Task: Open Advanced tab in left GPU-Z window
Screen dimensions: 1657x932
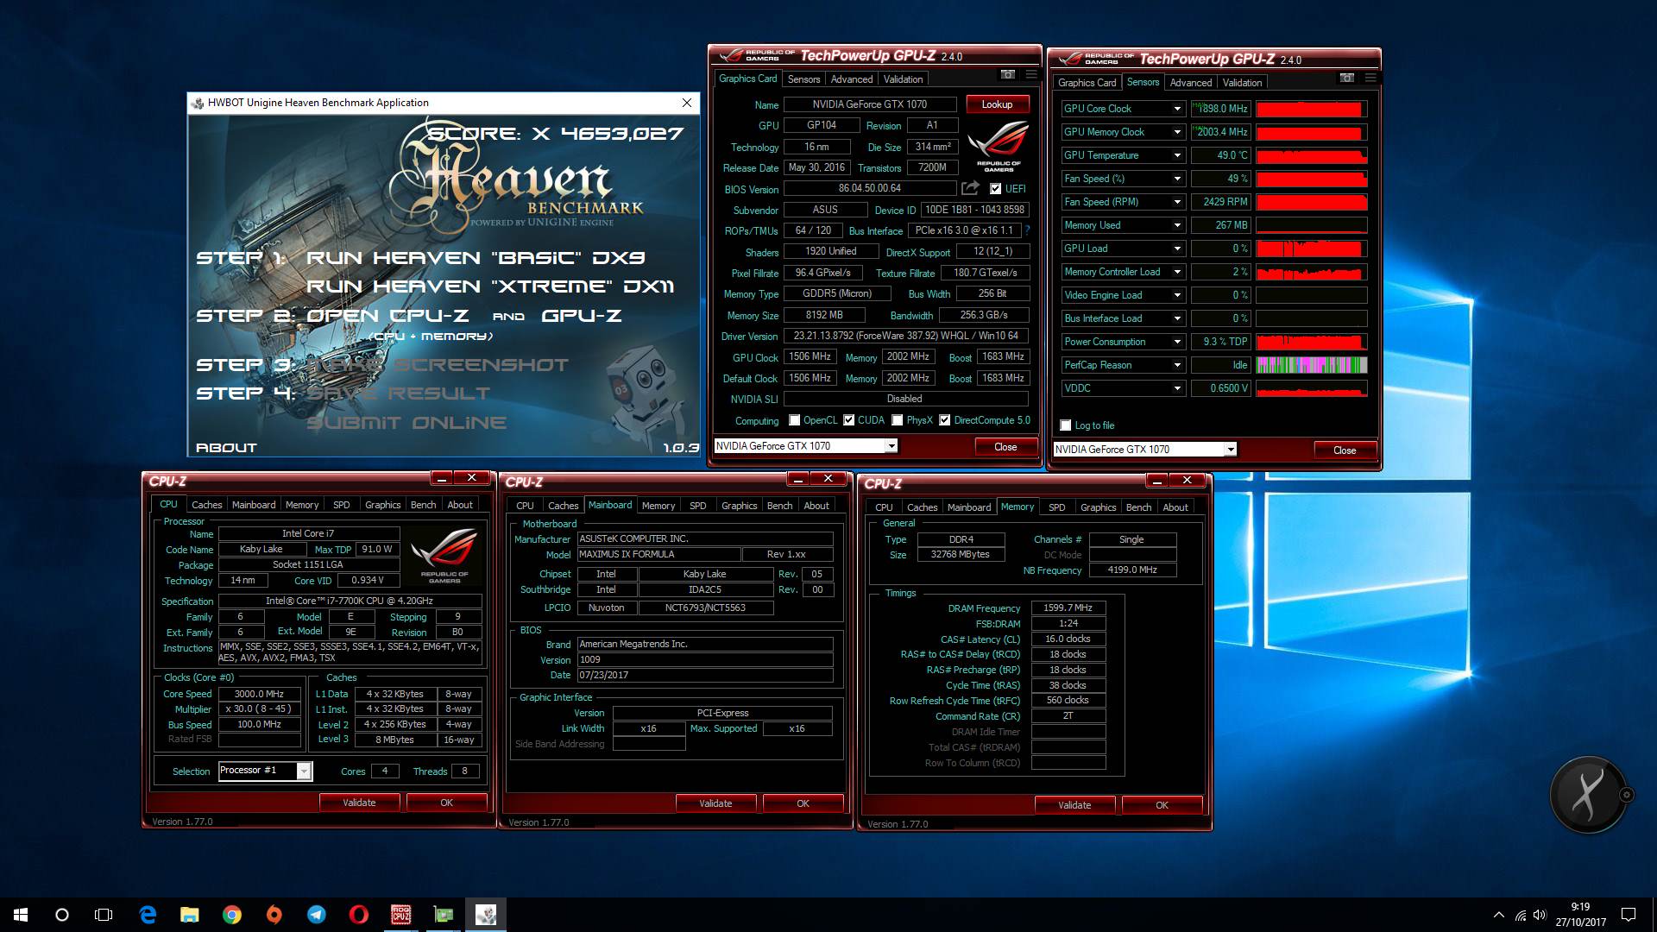Action: tap(852, 79)
